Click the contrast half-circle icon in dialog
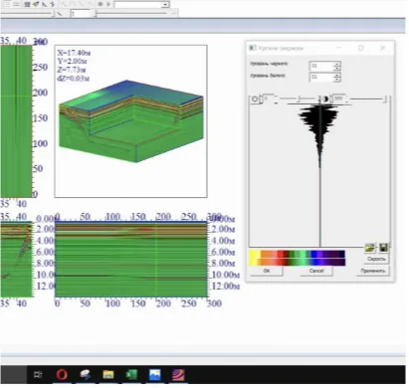Viewport: 409px width, 388px height. point(325,98)
